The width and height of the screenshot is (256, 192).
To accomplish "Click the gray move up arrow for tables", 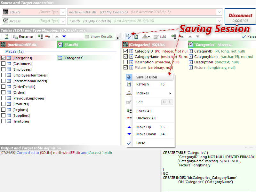I will 57,36.
